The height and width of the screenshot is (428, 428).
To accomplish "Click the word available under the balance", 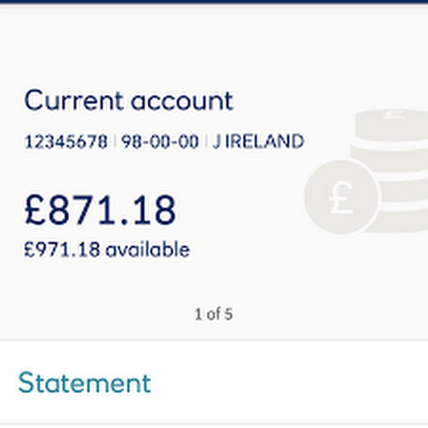I will click(x=147, y=250).
